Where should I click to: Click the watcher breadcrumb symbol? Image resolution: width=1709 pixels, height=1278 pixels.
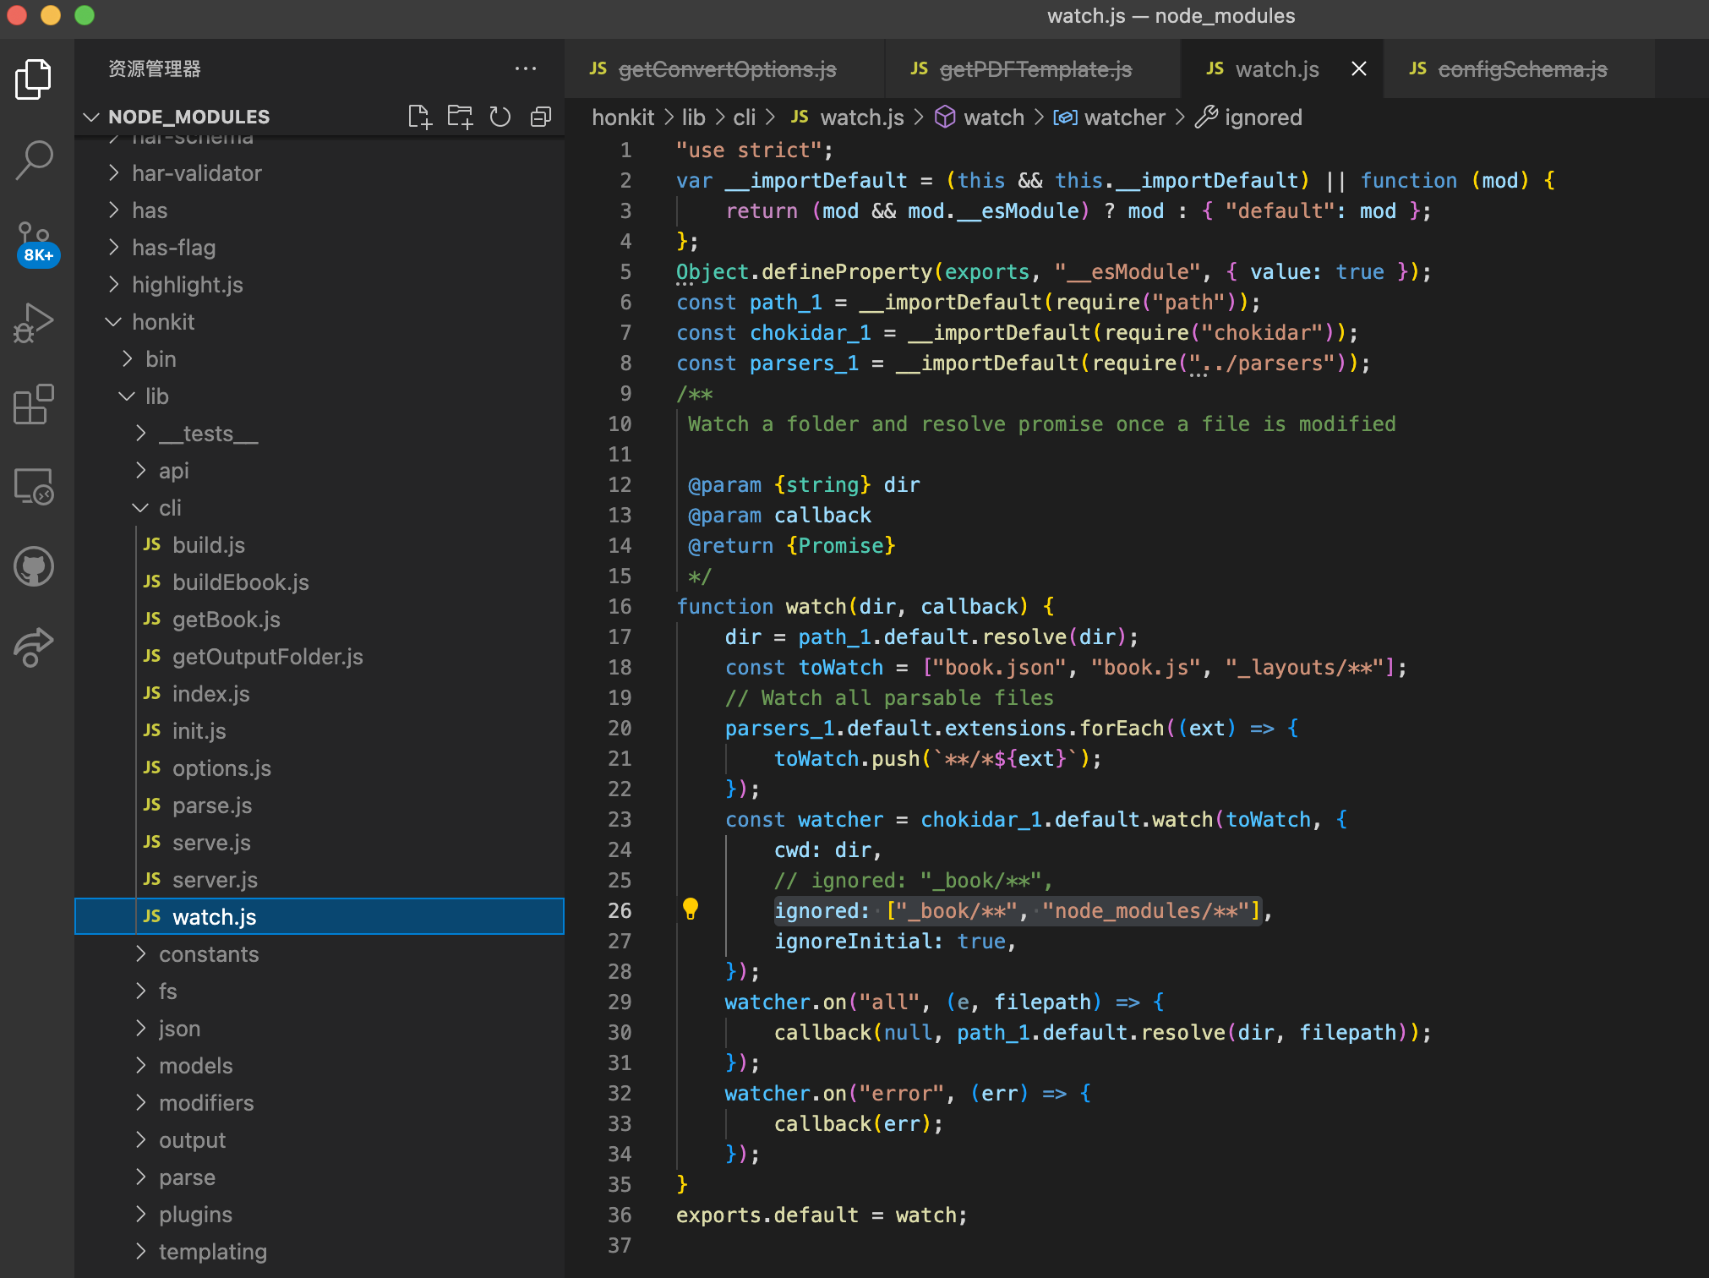[x=1110, y=117]
